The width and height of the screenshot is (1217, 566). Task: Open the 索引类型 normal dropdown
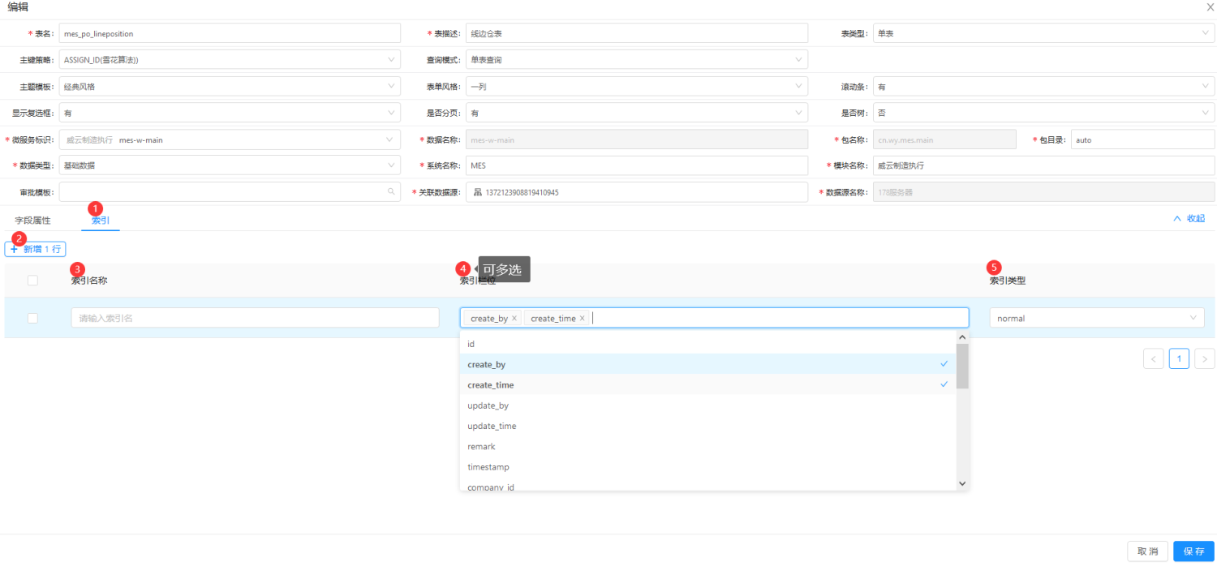coord(1097,318)
